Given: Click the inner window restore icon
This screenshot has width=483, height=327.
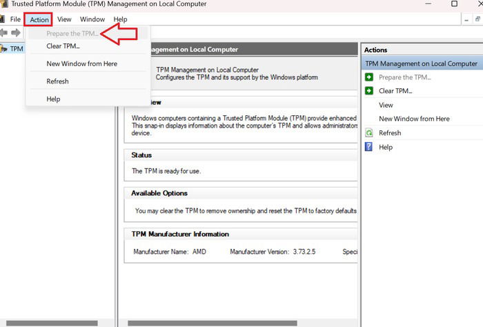Looking at the screenshot, I should click(477, 19).
